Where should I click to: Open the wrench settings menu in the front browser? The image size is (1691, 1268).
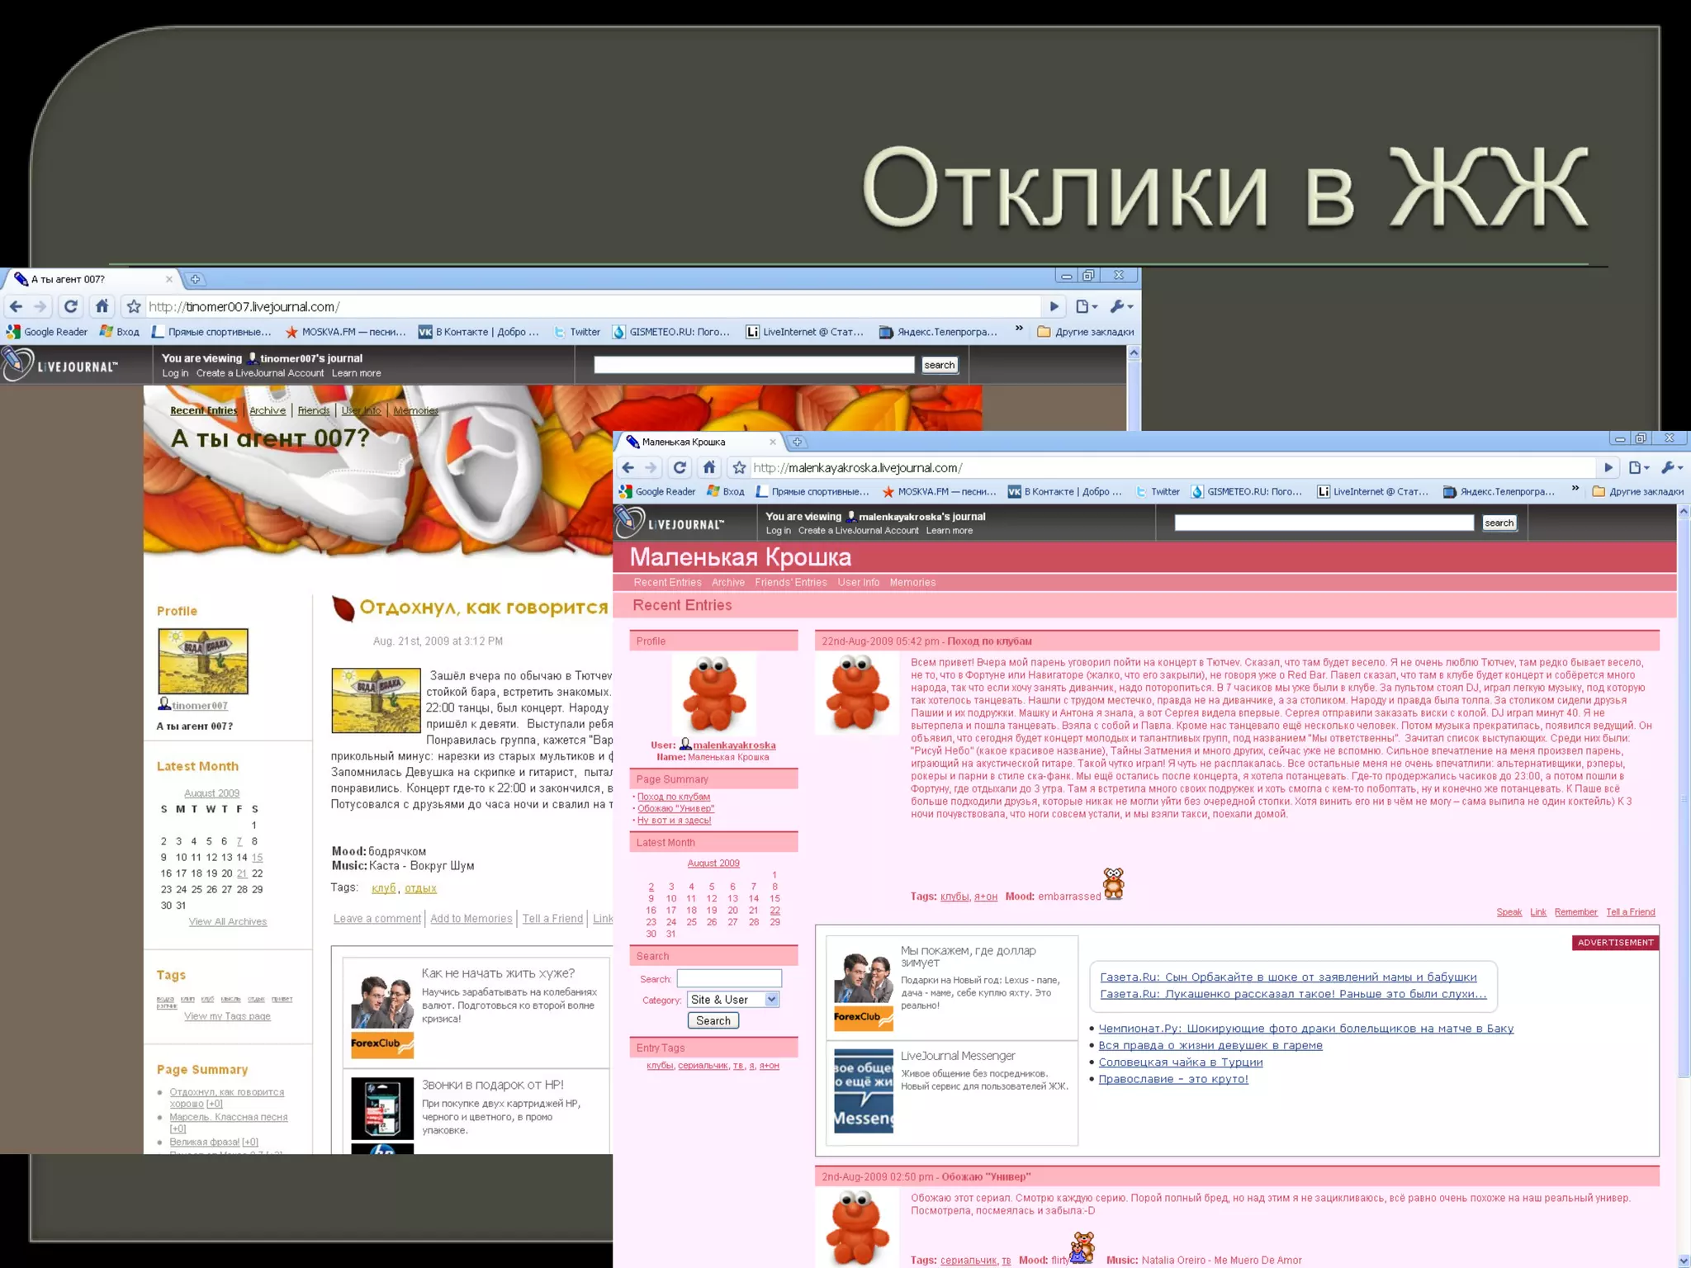(x=1669, y=467)
